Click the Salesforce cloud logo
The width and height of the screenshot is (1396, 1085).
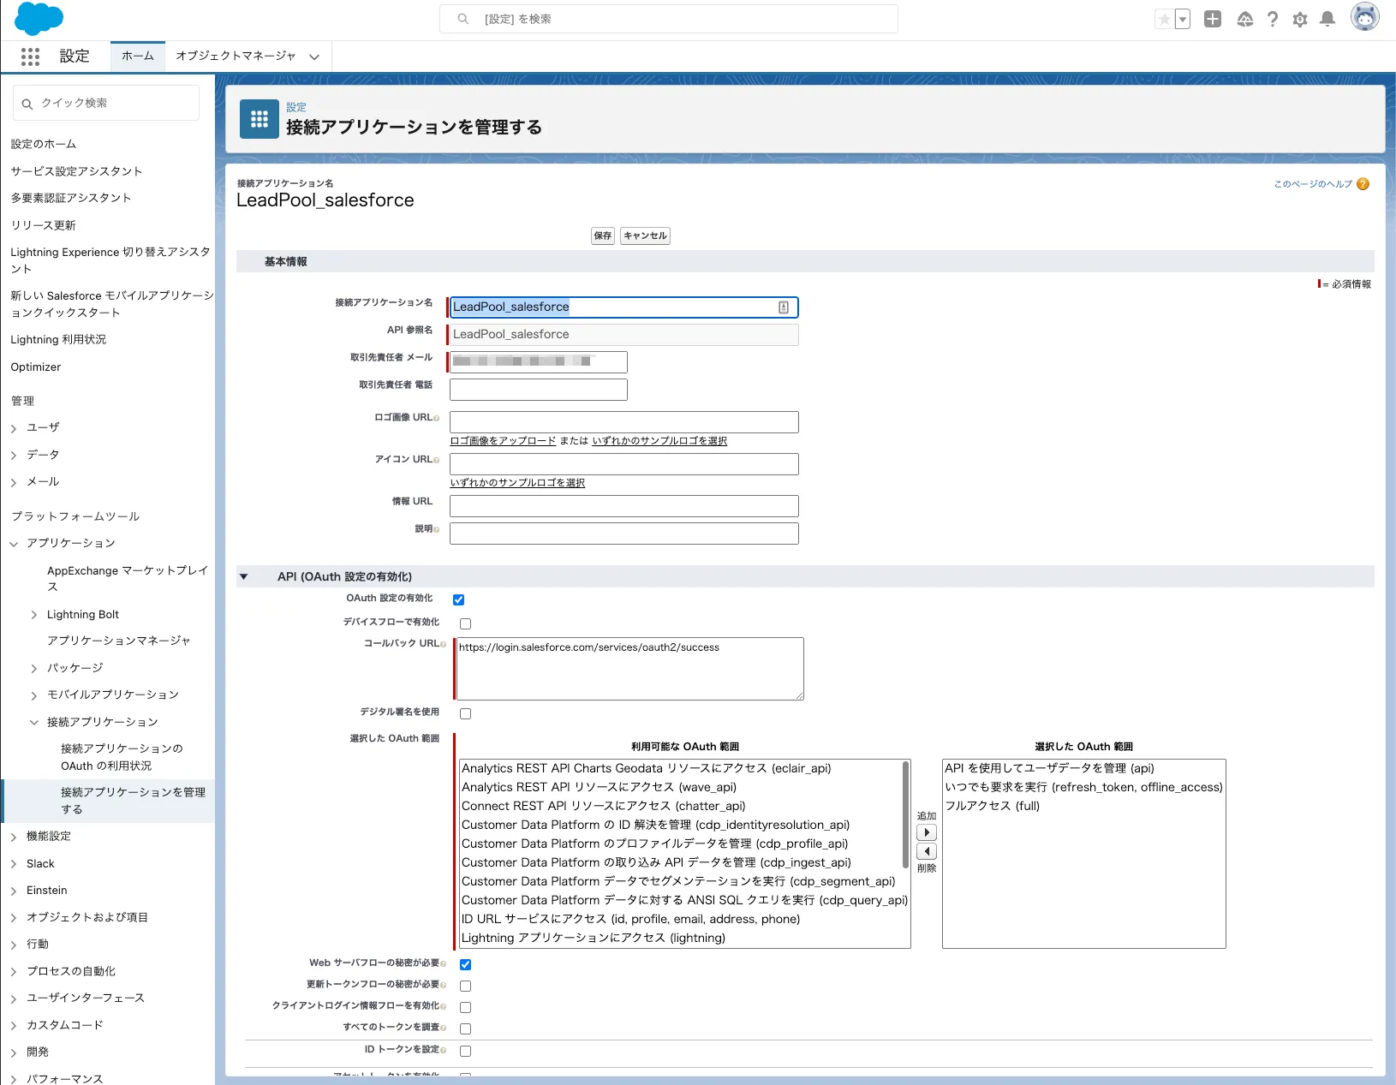click(39, 18)
